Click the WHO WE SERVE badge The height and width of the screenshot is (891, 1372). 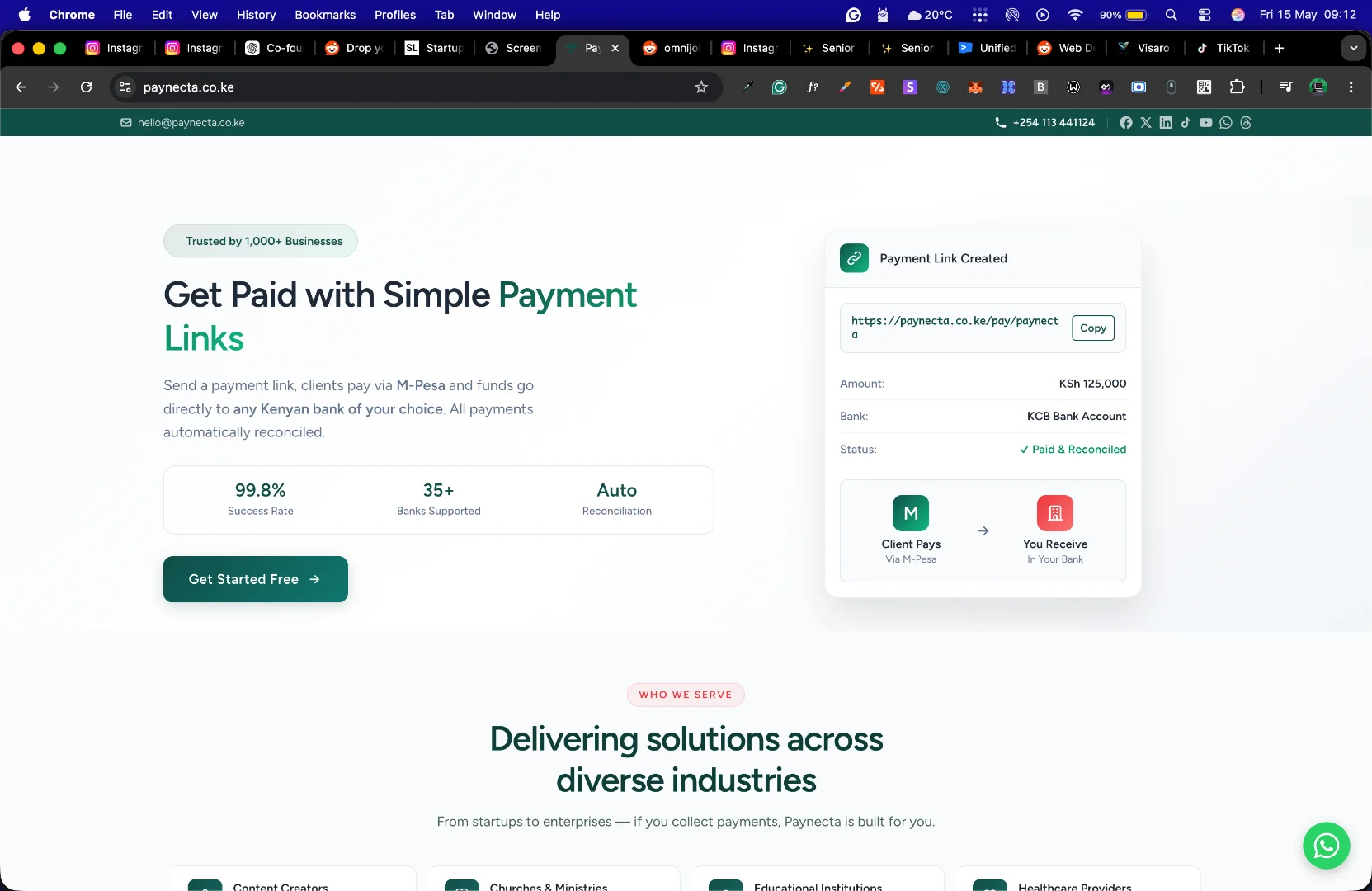tap(686, 695)
